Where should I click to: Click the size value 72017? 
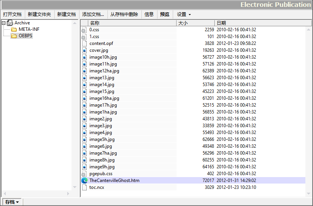208,180
